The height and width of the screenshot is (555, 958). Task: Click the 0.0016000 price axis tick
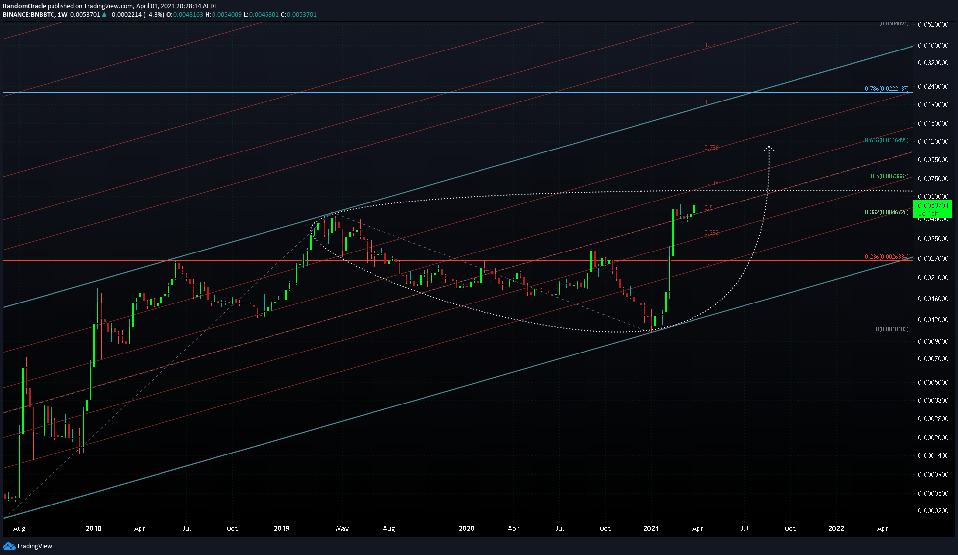click(933, 299)
